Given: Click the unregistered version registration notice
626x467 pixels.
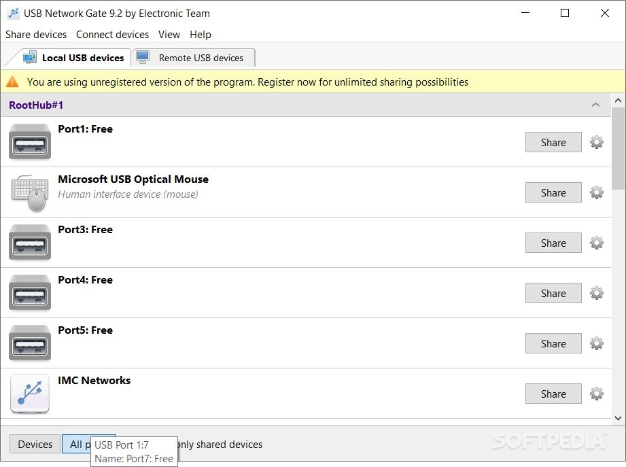Looking at the screenshot, I should 247,82.
